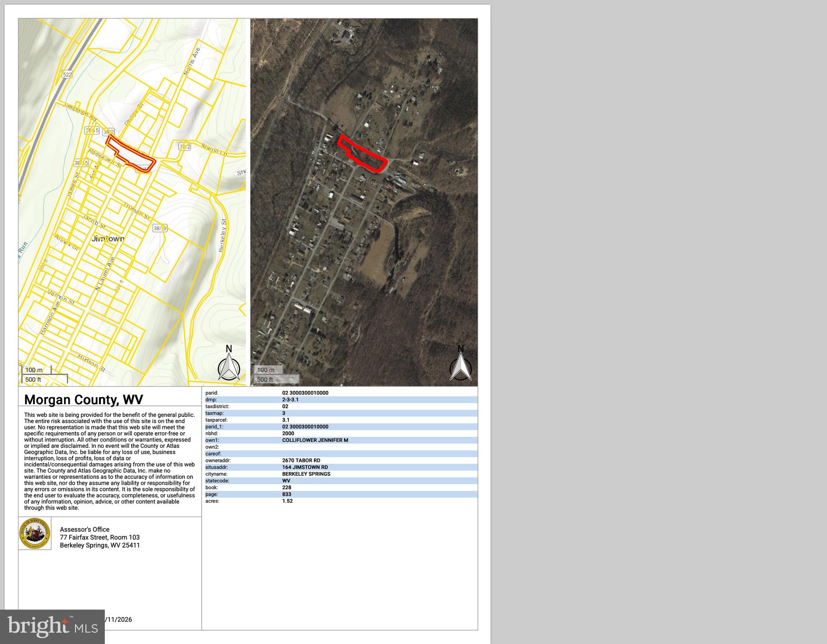Click the 38/15 route shield near Jimstown Rd

pyautogui.click(x=92, y=130)
